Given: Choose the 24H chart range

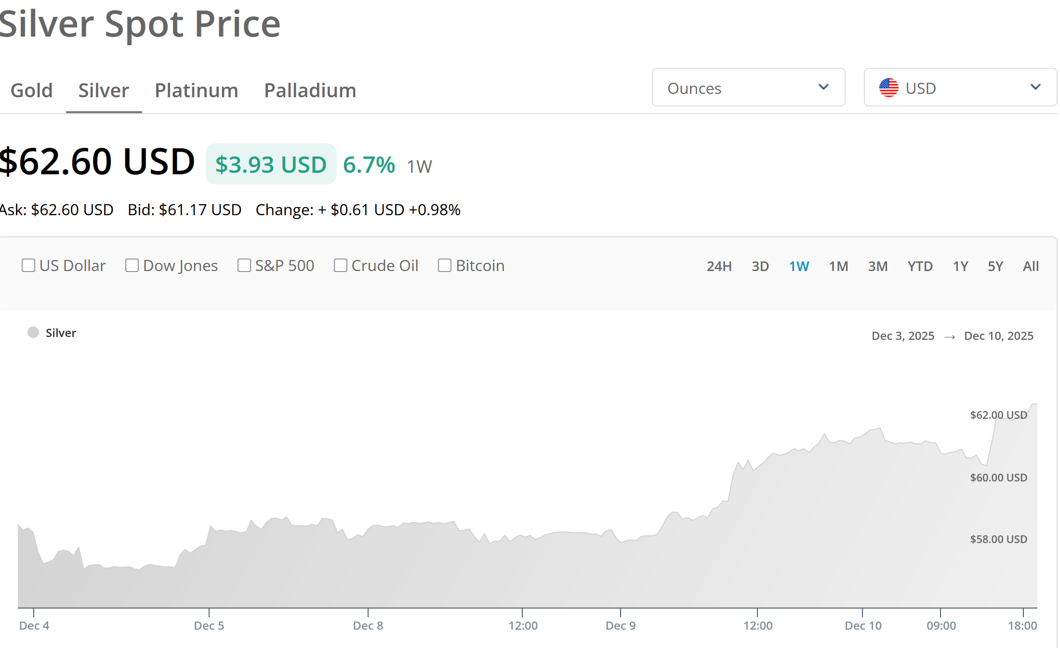Looking at the screenshot, I should (719, 266).
